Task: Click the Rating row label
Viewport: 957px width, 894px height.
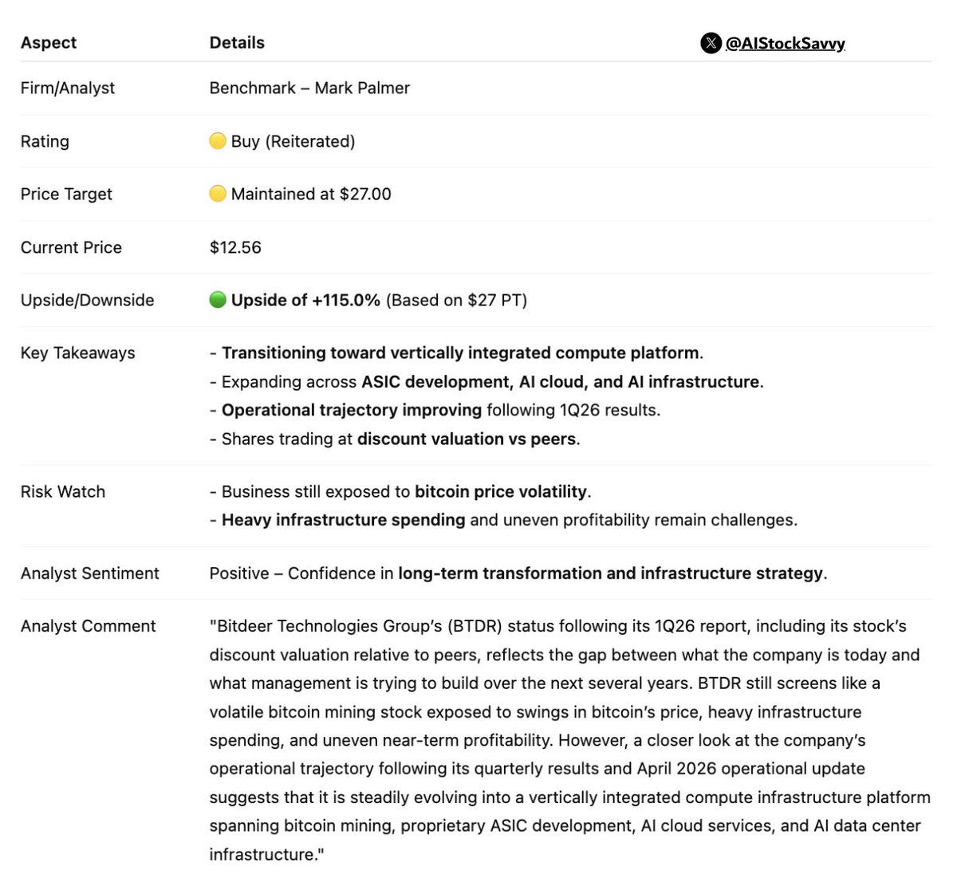Action: pyautogui.click(x=45, y=142)
